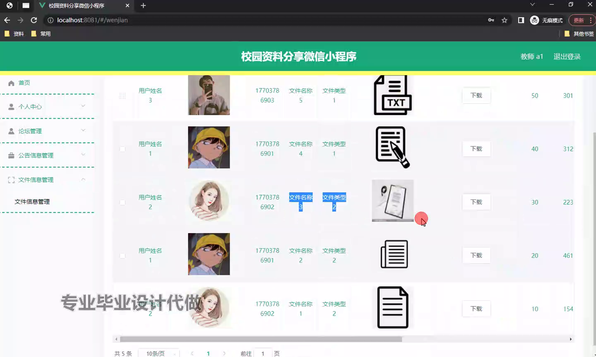Click the phone number 17703786901 in 文件名称 4 row
Image resolution: width=596 pixels, height=357 pixels.
tap(267, 149)
